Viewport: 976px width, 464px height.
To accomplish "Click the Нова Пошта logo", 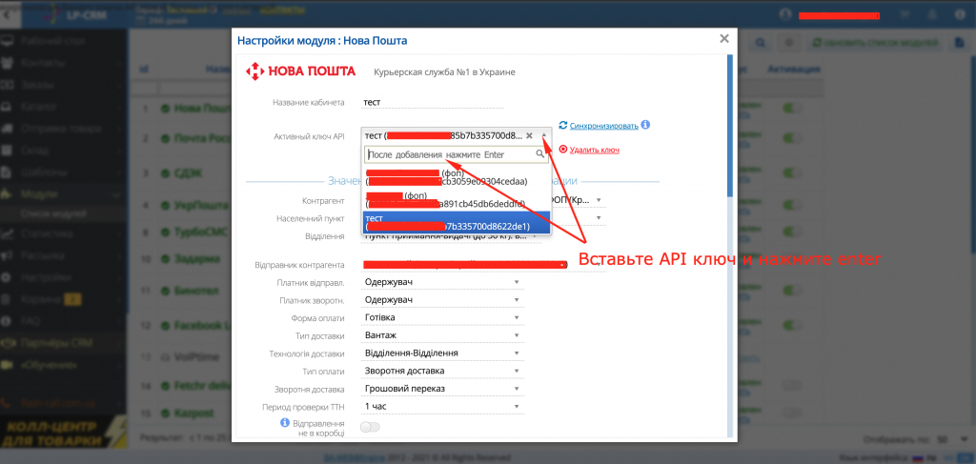I will [x=300, y=71].
